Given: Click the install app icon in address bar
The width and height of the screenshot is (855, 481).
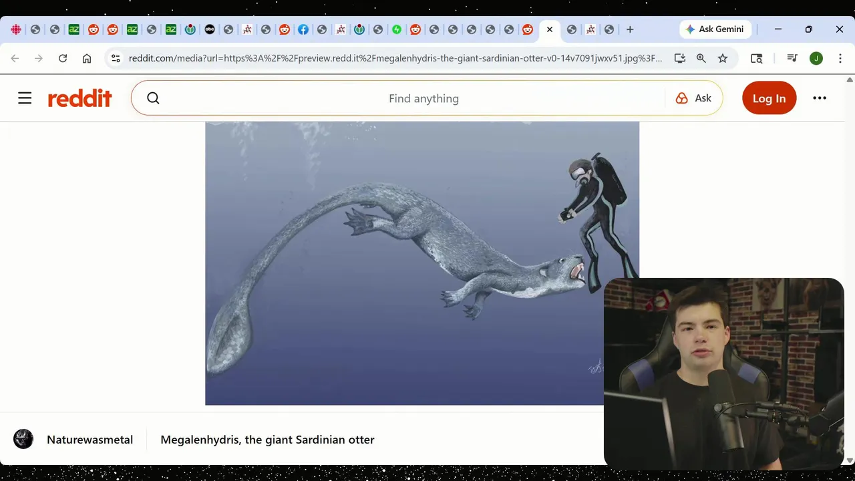Looking at the screenshot, I should click(680, 58).
